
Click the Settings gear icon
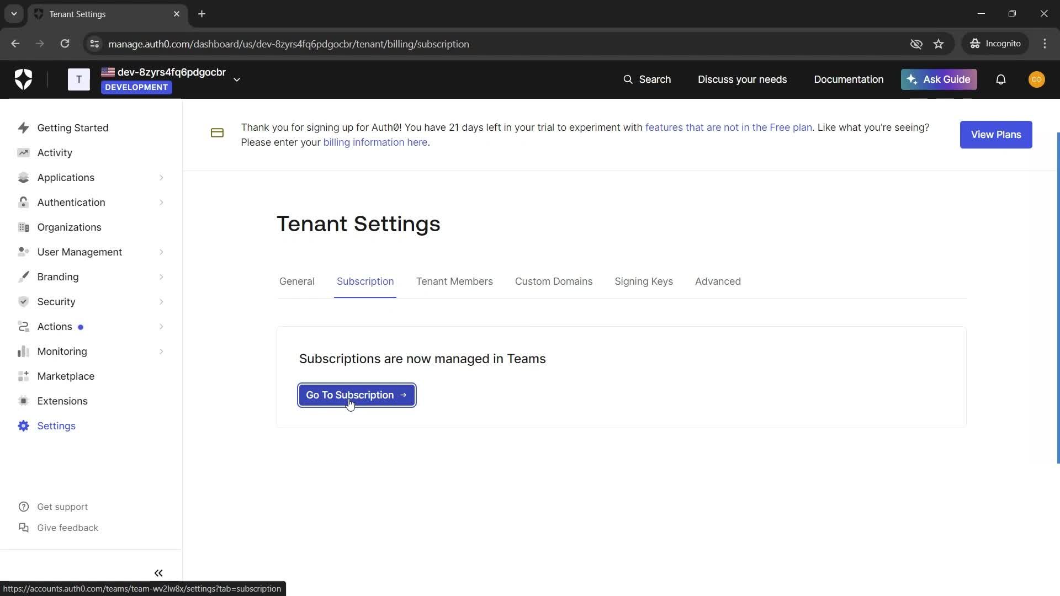(x=23, y=425)
